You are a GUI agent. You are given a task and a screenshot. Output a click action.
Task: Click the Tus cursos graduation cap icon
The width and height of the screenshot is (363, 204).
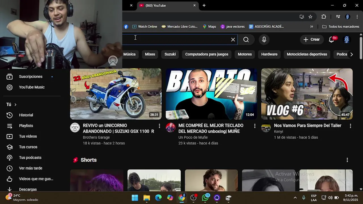(10, 147)
